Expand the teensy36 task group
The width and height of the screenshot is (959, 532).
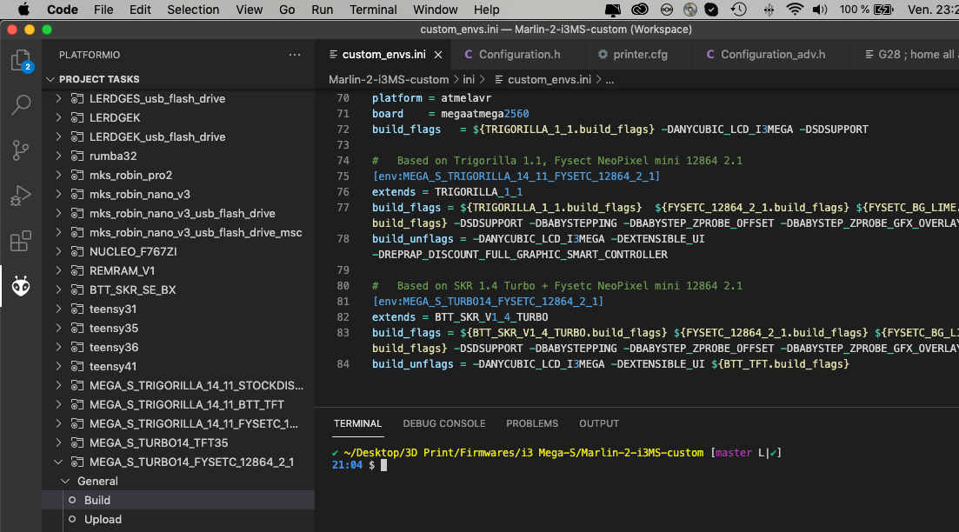59,348
